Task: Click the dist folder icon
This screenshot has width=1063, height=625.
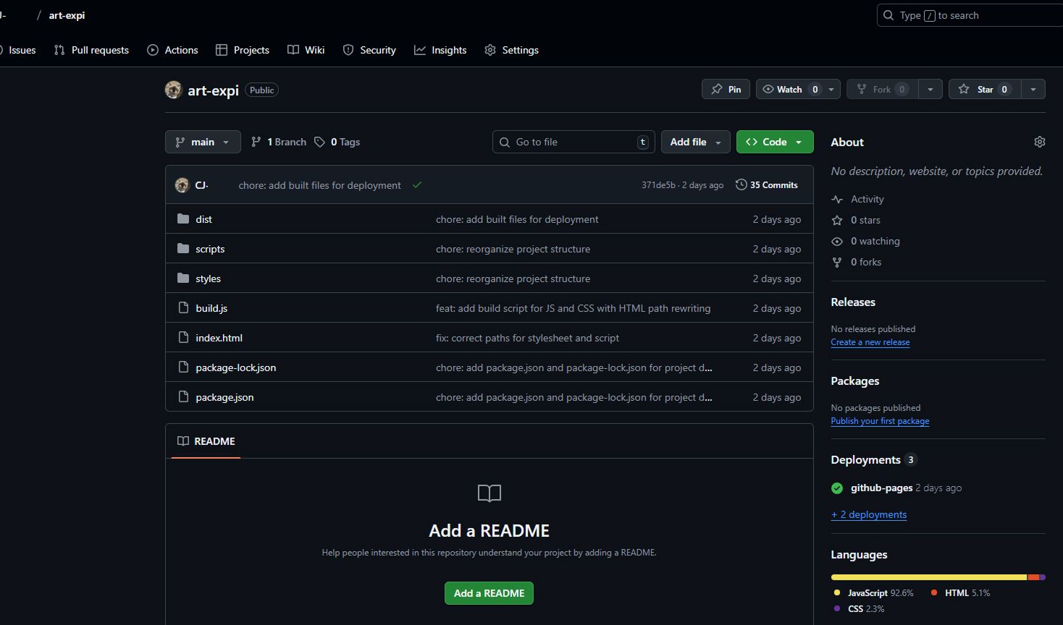Action: (183, 219)
